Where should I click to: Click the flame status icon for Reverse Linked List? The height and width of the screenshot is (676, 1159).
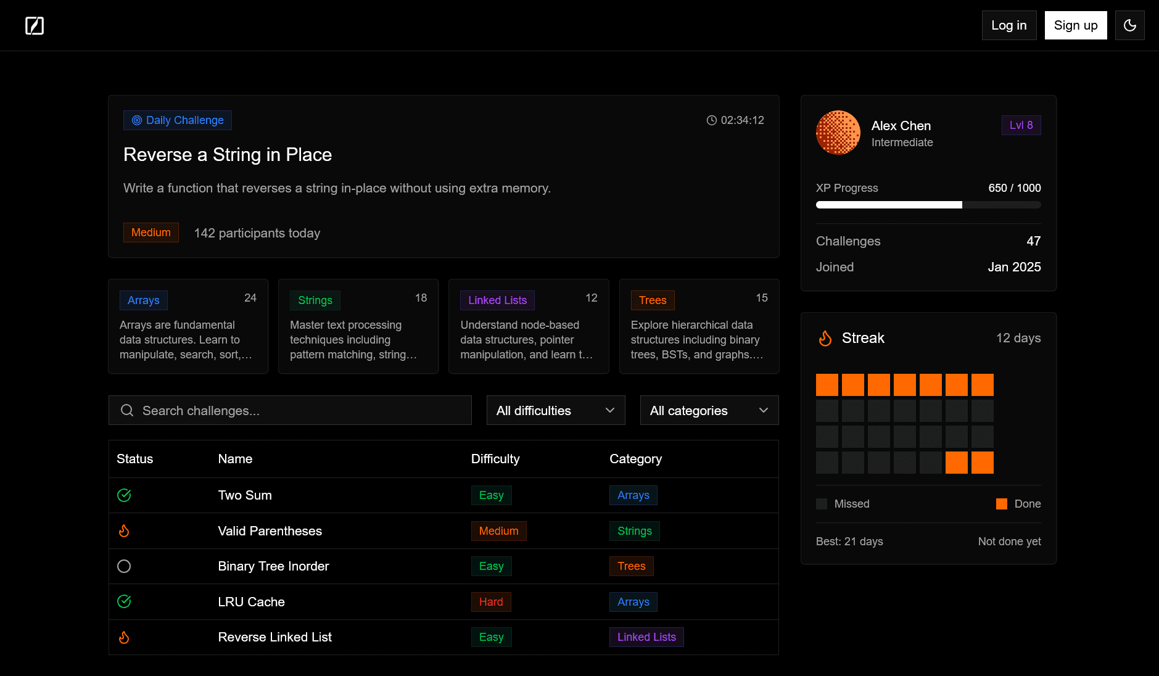point(124,637)
